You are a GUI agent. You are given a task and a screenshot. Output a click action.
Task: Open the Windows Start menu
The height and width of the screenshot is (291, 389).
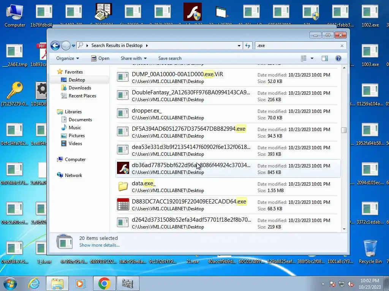pos(10,283)
